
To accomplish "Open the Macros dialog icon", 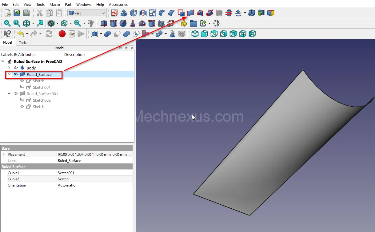I will point(72,34).
